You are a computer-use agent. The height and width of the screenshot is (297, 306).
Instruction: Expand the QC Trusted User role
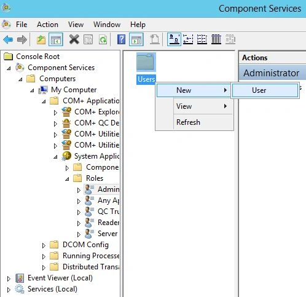coord(79,212)
